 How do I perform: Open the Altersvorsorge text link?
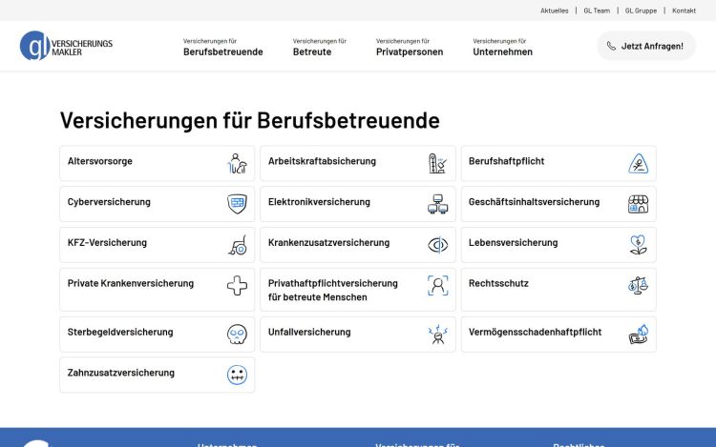point(100,161)
